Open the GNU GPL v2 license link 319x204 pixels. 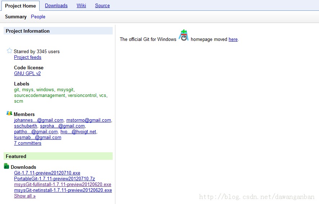pyautogui.click(x=27, y=74)
